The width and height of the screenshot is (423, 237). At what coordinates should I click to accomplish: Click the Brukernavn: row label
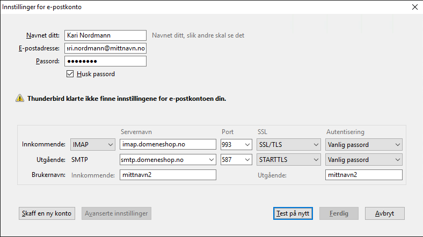48,175
